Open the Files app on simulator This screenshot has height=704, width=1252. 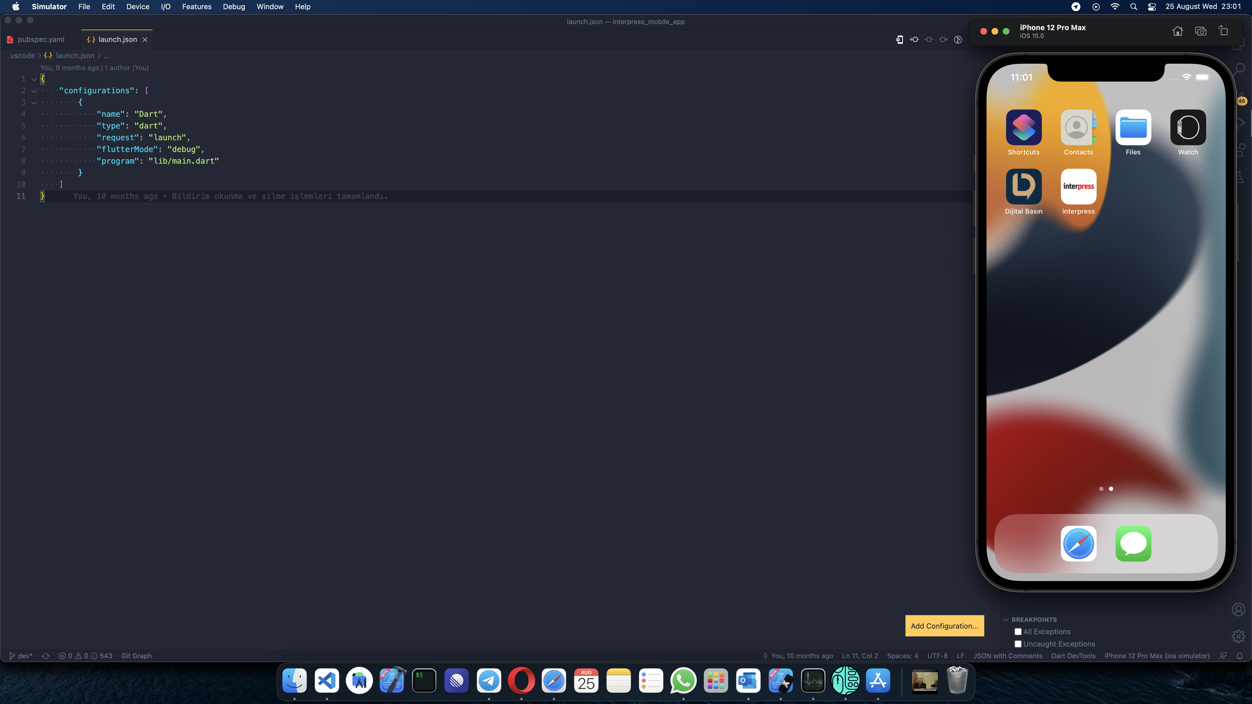tap(1133, 127)
